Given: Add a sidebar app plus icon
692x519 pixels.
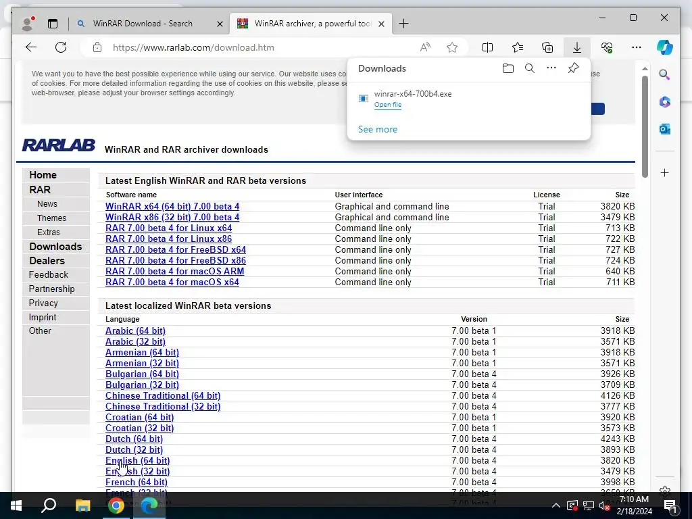Looking at the screenshot, I should [665, 172].
